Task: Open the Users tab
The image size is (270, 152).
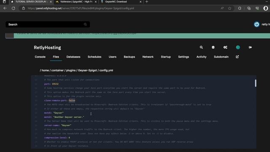Action: [x=113, y=57]
